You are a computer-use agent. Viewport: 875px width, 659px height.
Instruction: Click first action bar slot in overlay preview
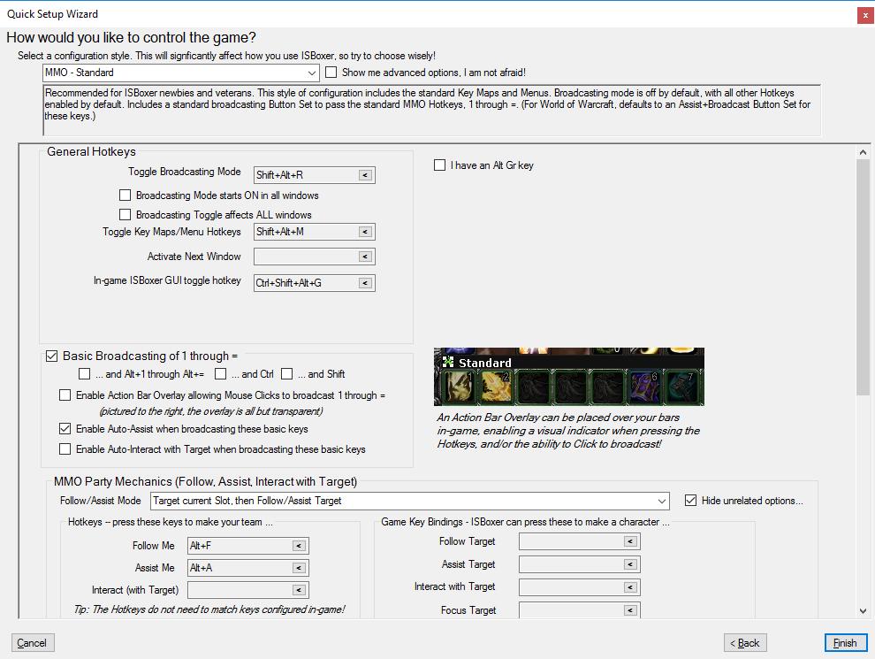458,387
